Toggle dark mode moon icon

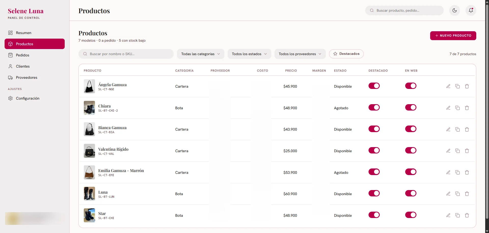coord(454,10)
